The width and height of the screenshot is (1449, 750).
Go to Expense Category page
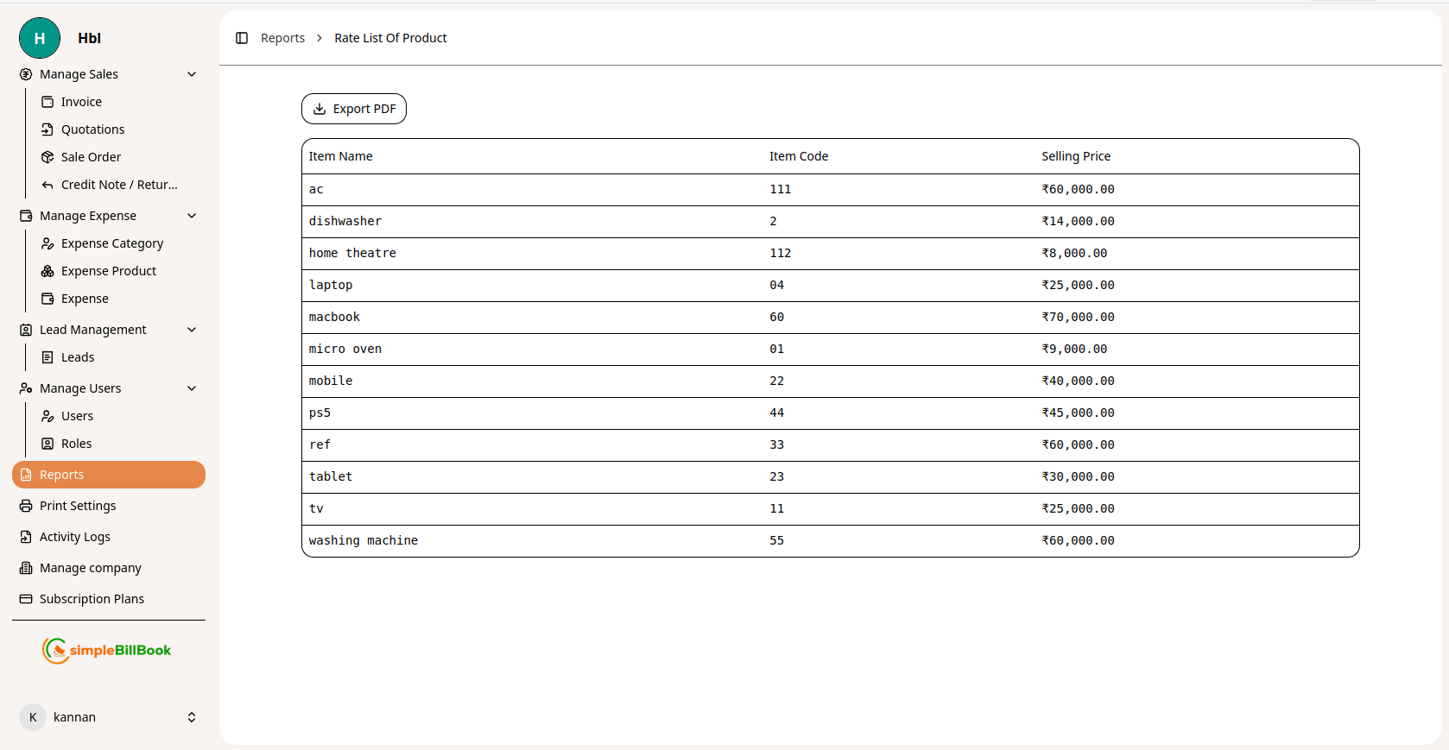(112, 243)
